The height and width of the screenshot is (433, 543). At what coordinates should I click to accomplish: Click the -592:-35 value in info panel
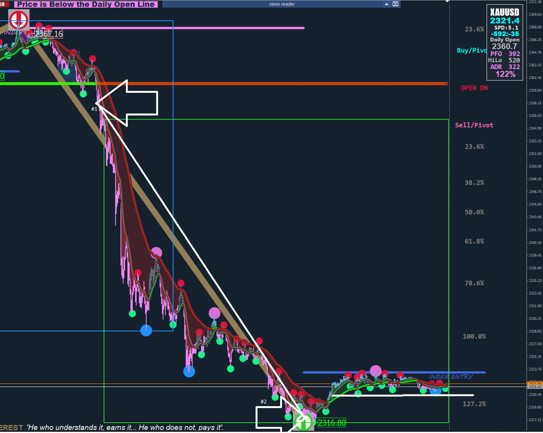tap(505, 34)
